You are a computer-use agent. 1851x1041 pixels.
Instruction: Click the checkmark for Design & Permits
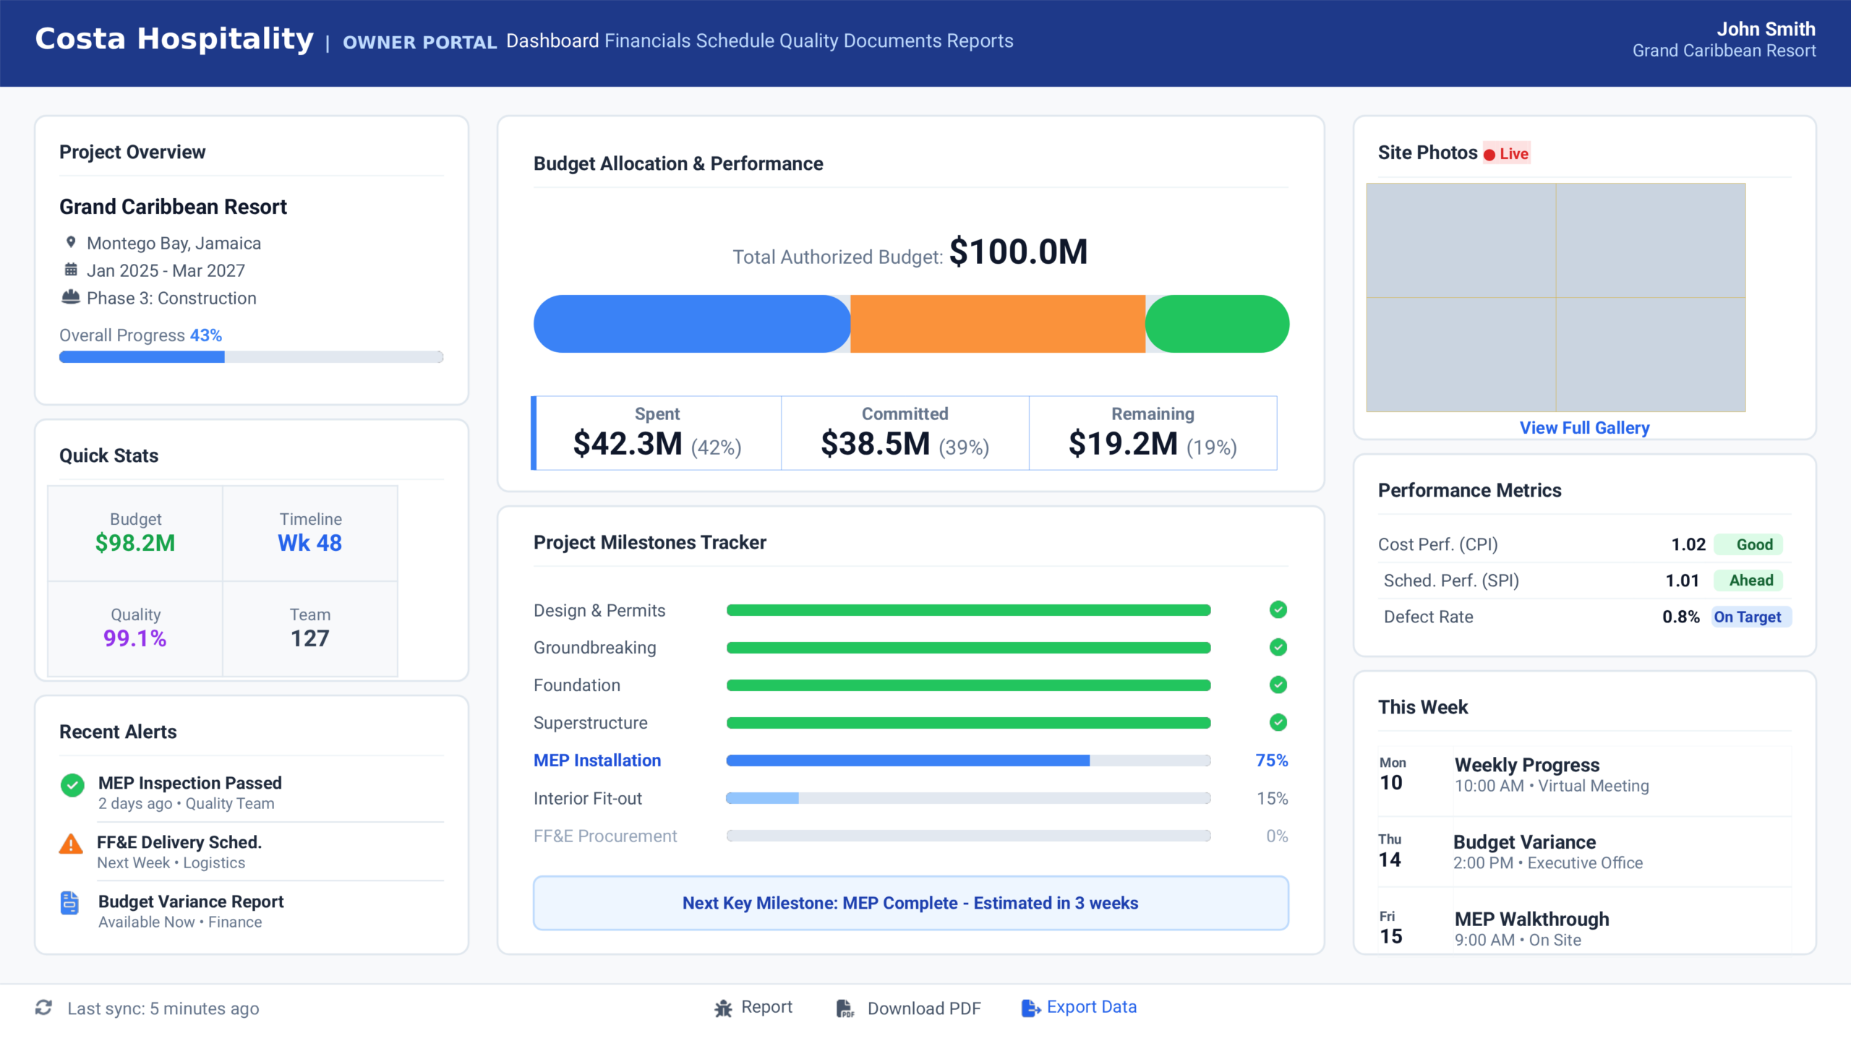click(1278, 609)
